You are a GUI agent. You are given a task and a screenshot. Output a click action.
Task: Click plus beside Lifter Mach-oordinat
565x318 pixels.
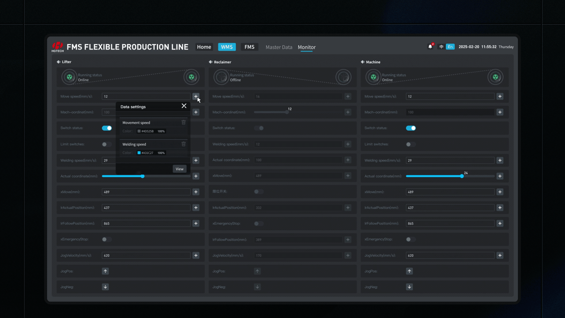click(196, 112)
